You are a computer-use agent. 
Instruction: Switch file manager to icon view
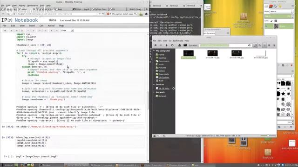[264, 45]
